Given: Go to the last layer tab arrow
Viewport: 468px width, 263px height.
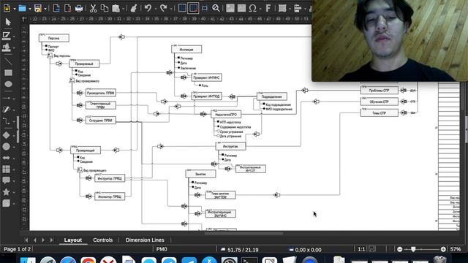Looking at the screenshot, I should (x=52, y=240).
